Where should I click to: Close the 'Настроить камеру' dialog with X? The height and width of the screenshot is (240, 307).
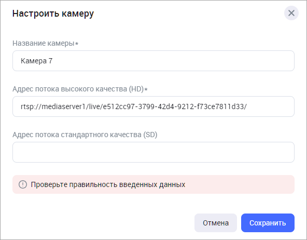(x=291, y=13)
